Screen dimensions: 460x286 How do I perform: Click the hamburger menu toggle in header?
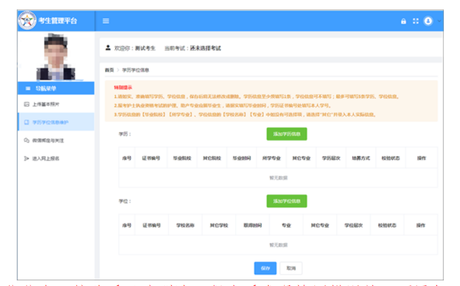click(106, 21)
